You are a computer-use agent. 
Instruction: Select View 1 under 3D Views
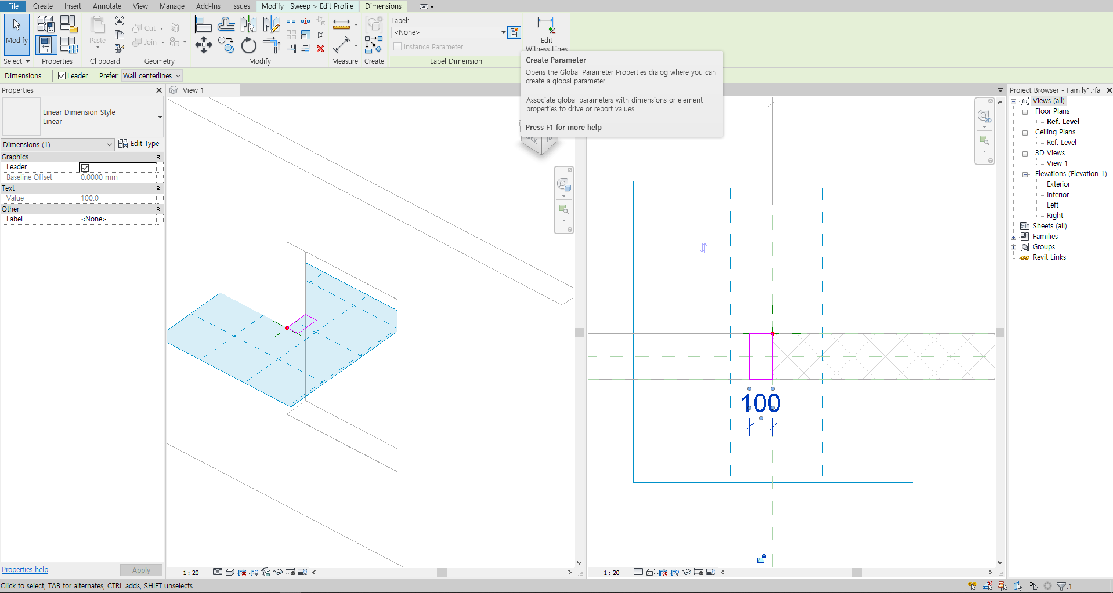click(x=1057, y=163)
